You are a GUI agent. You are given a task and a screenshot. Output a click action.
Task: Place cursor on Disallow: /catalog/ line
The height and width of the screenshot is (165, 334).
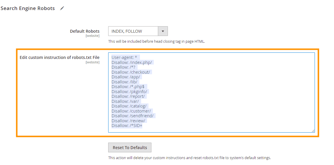[129, 106]
